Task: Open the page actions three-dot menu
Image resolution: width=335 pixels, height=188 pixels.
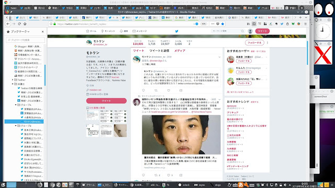Action: tap(213, 24)
